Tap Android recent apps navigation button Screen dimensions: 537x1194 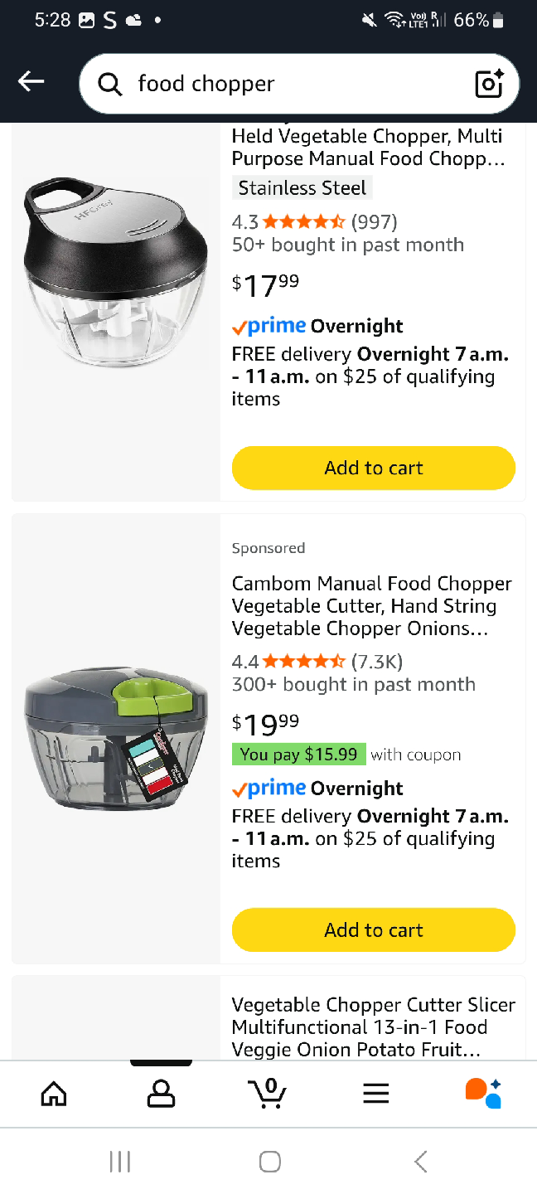tap(120, 1162)
